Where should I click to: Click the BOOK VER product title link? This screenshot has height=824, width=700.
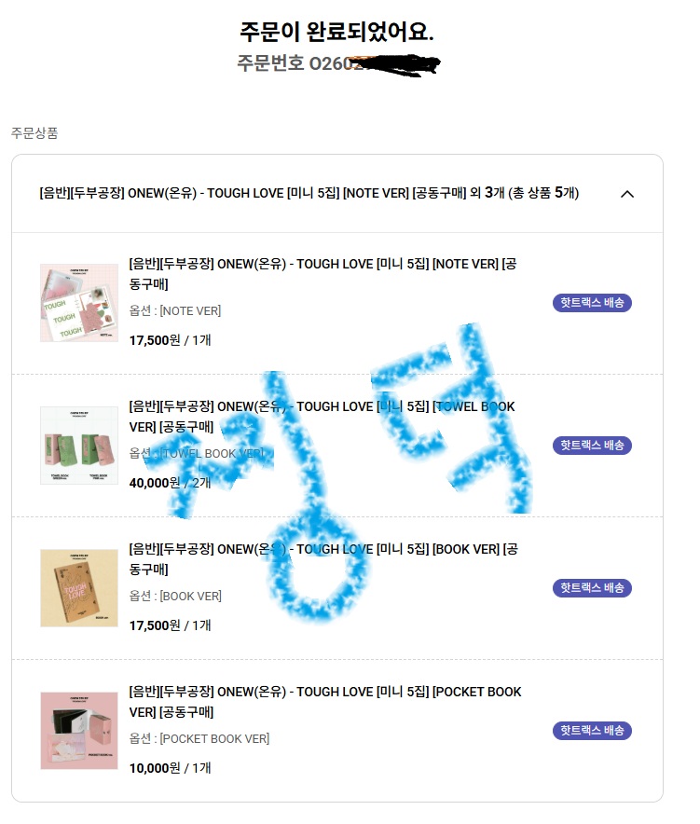tap(323, 559)
